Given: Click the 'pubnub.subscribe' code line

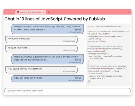Looking at the screenshot, I should (x=105, y=49).
